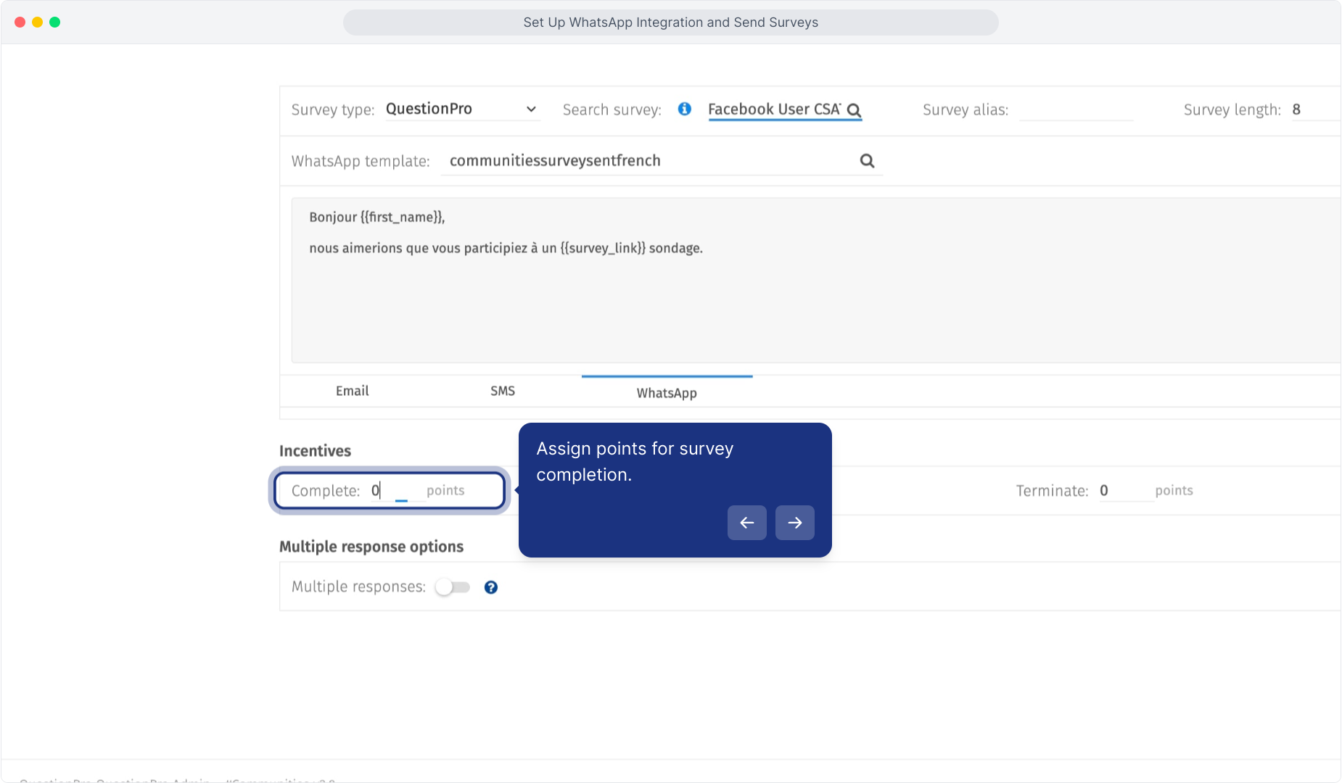Screen dimensions: 1342x783
Task: Switch to the Email tab
Action: 353,391
